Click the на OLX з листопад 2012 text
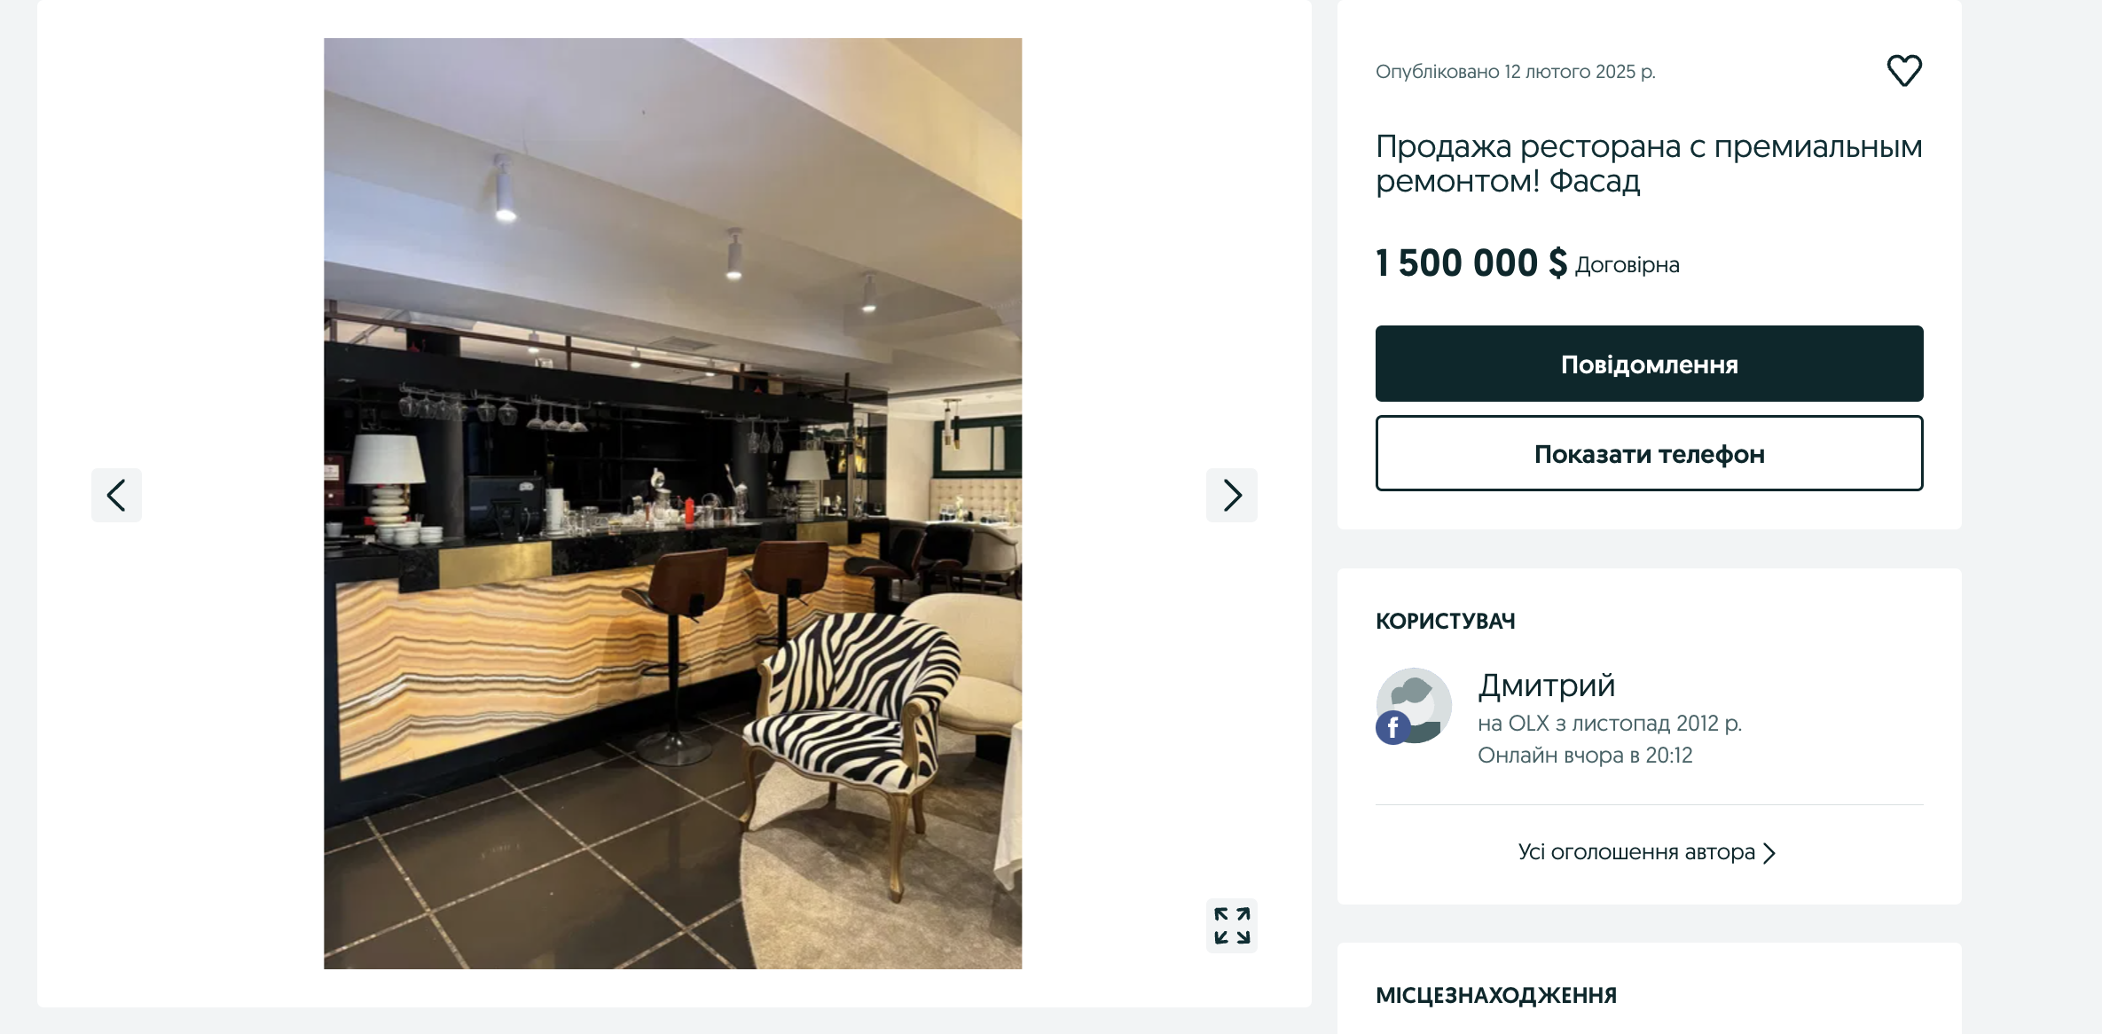This screenshot has height=1034, width=2102. [1610, 724]
